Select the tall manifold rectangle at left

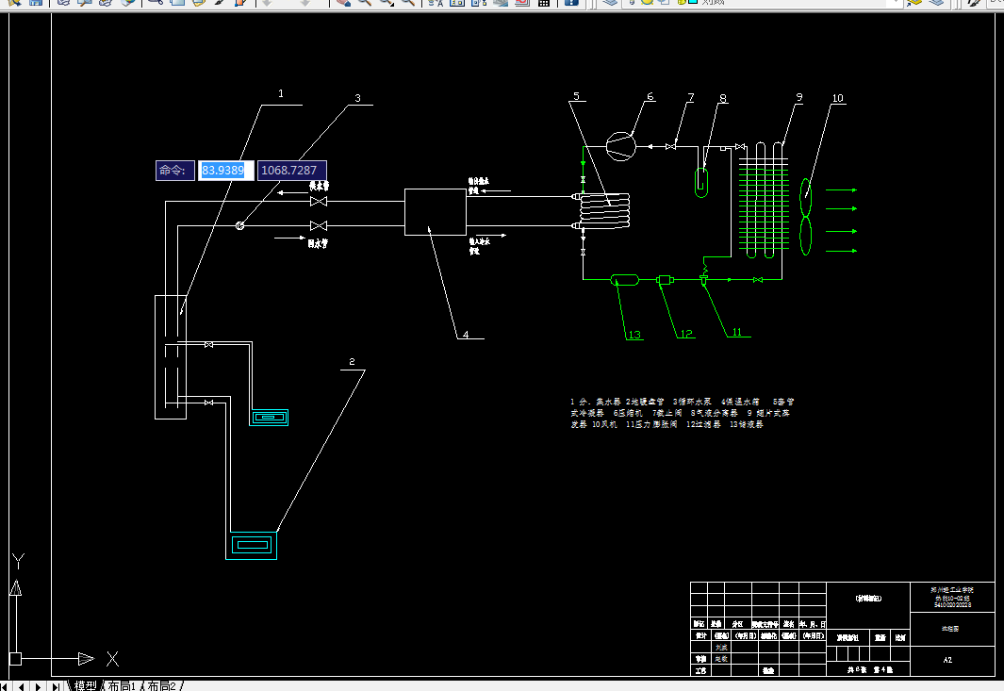click(x=171, y=357)
